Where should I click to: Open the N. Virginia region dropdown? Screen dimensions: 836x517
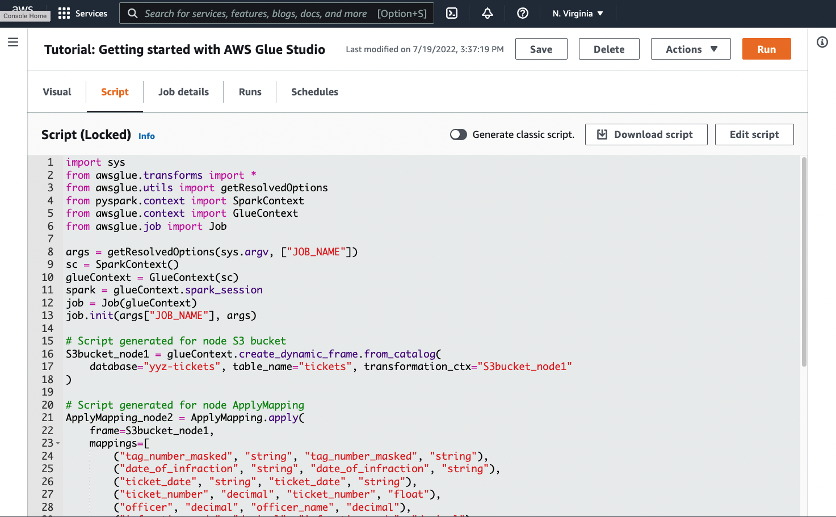click(577, 13)
